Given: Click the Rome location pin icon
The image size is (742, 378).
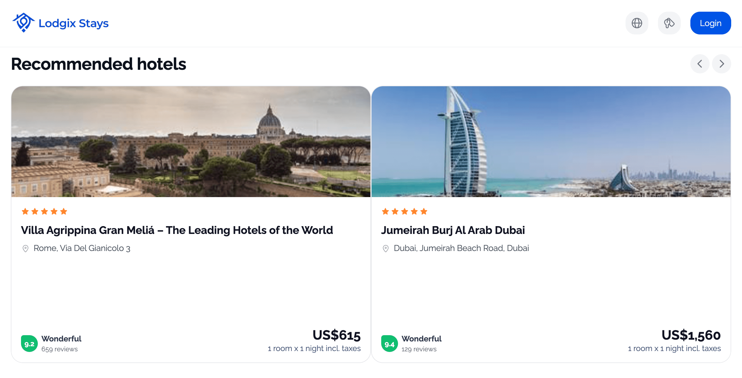Looking at the screenshot, I should tap(26, 249).
